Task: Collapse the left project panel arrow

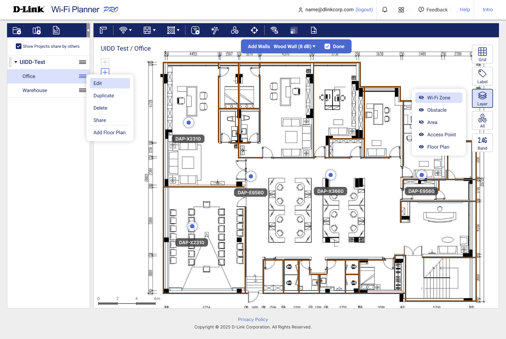Action: [88, 30]
